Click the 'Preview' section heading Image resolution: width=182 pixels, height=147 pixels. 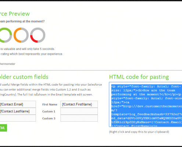point(19,14)
